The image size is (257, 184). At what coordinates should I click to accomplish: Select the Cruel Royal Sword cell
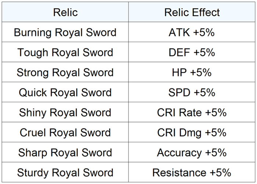pyautogui.click(x=65, y=132)
